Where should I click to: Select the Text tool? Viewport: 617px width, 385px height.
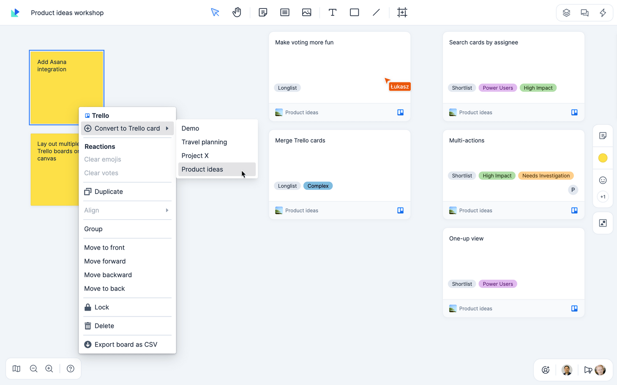coord(333,12)
